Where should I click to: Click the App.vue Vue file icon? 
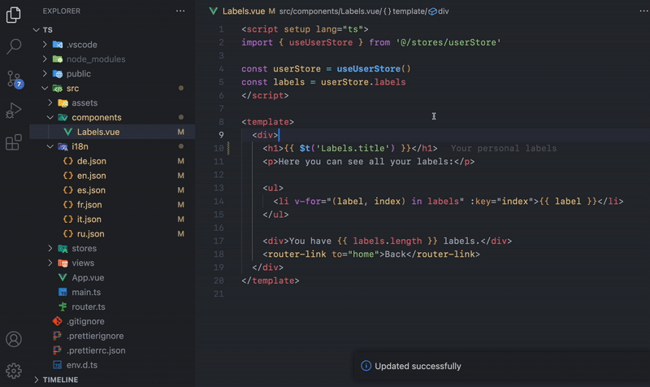click(x=63, y=277)
